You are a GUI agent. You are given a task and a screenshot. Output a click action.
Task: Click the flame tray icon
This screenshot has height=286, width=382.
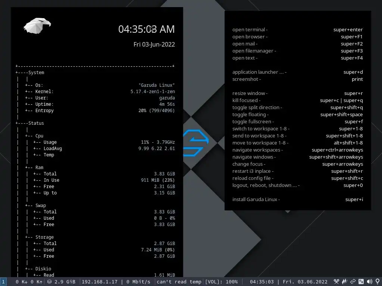(x=345, y=282)
